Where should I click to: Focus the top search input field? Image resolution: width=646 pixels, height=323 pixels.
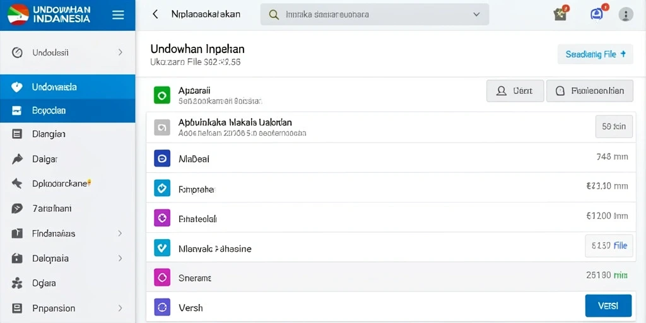click(x=375, y=15)
